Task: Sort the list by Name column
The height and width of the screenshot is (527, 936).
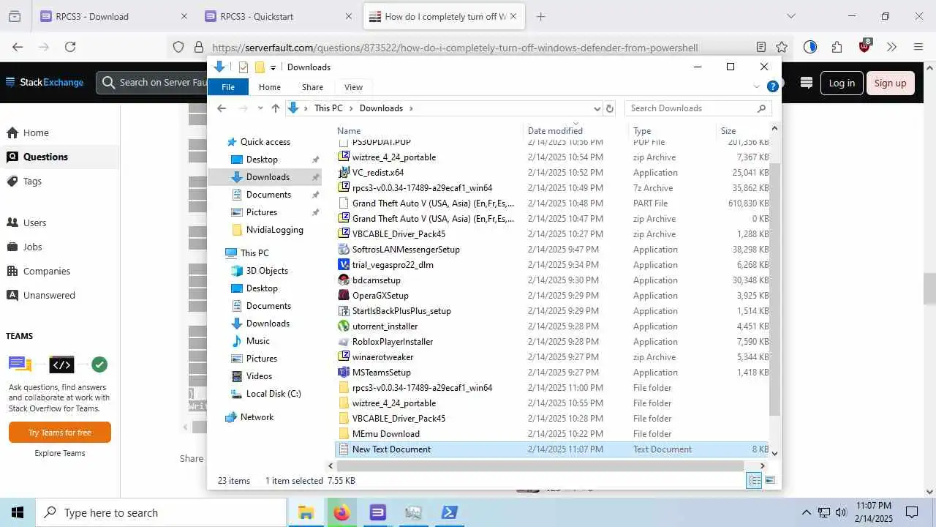Action: coord(349,130)
